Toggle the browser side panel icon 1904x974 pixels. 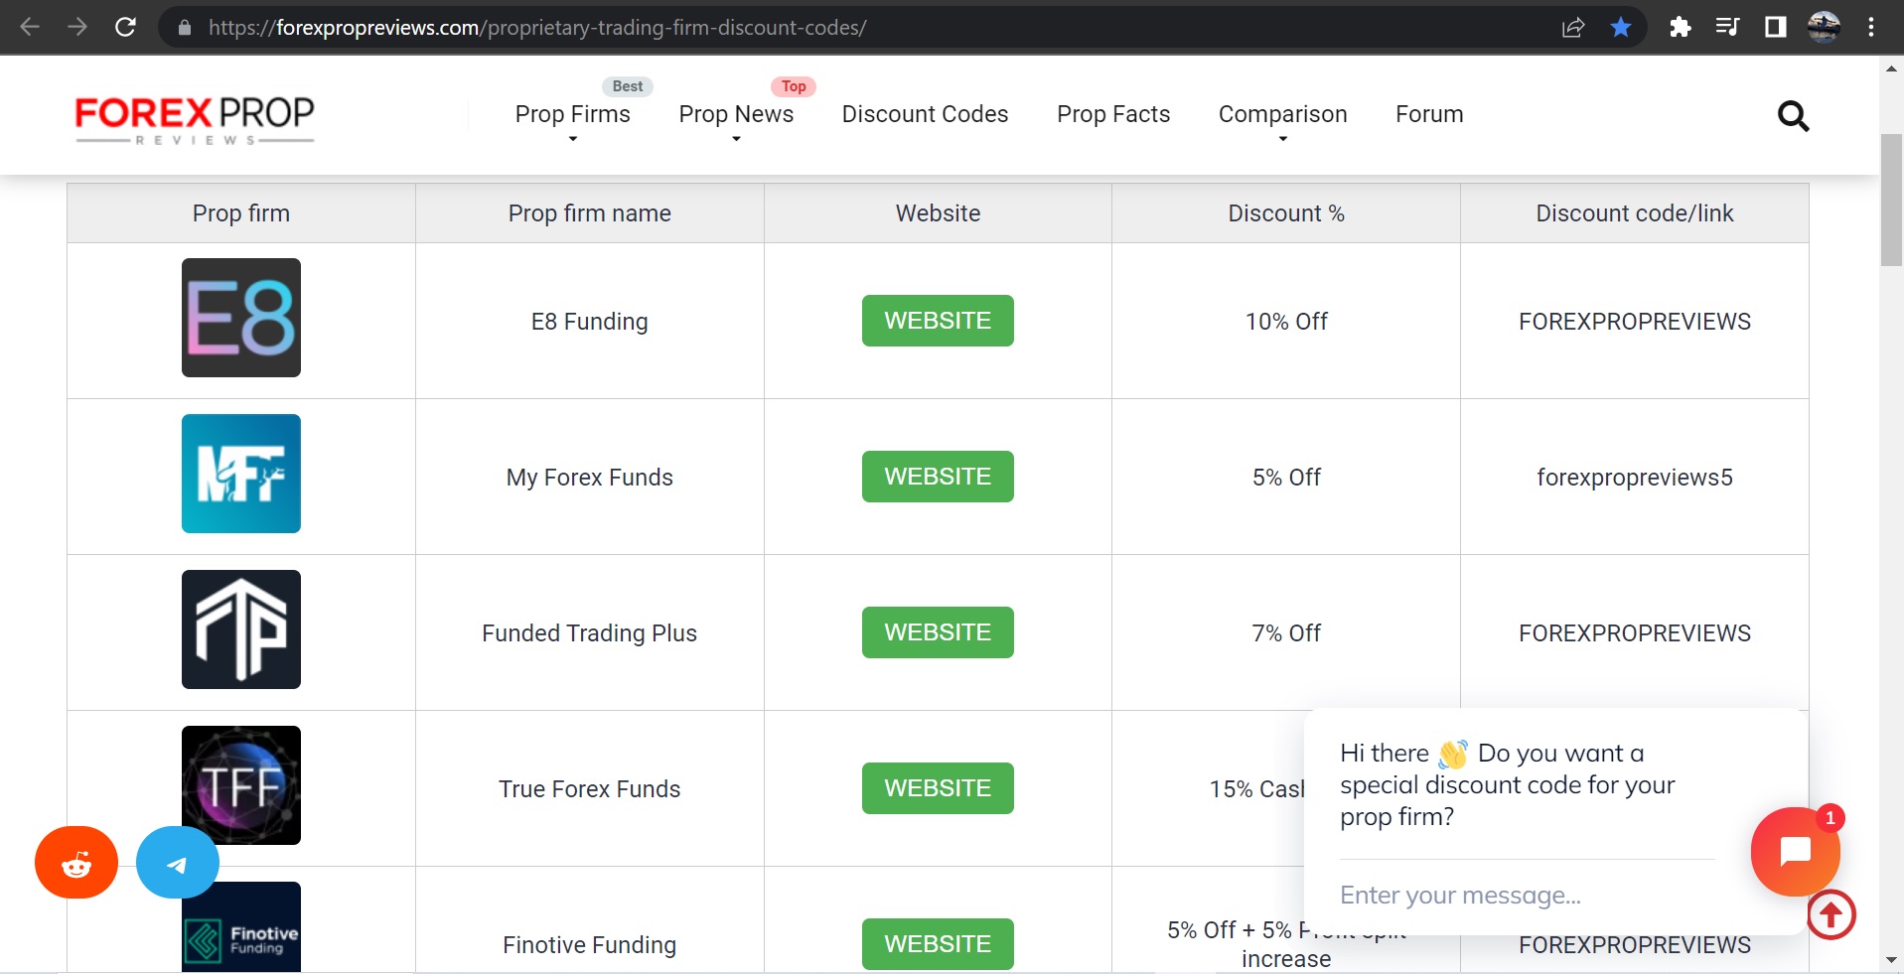click(1776, 28)
